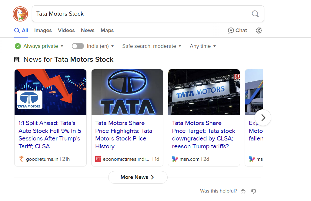Go to the Maps tab
311x201 pixels.
click(107, 31)
